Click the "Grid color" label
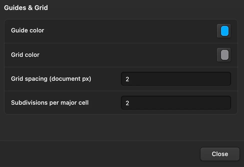This screenshot has height=167, width=244. [x=25, y=55]
